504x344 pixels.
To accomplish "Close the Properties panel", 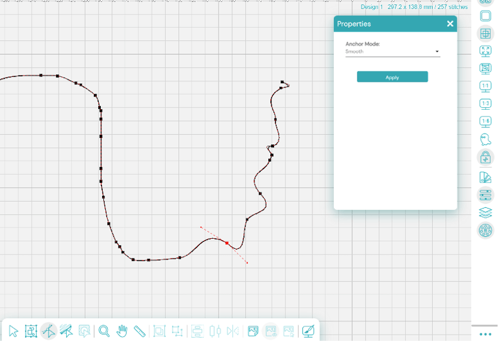I will click(450, 23).
